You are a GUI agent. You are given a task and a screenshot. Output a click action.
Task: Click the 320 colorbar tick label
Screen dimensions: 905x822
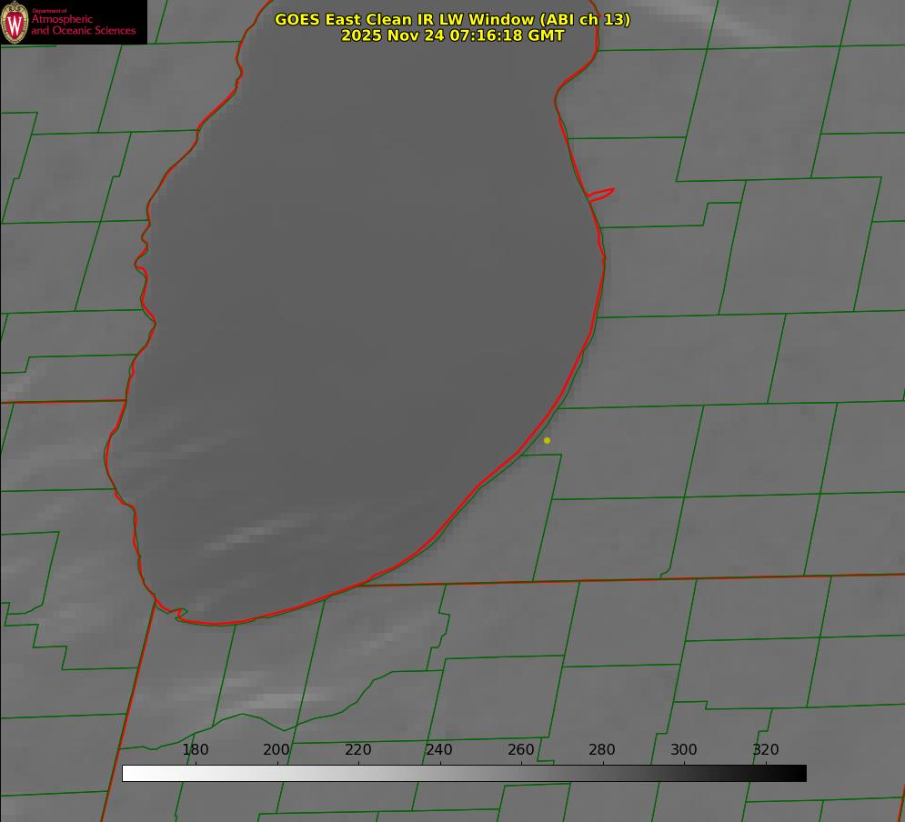pyautogui.click(x=765, y=750)
